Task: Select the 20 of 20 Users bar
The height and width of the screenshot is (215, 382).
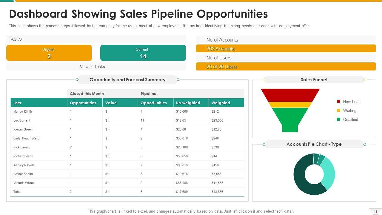Action: (286, 67)
